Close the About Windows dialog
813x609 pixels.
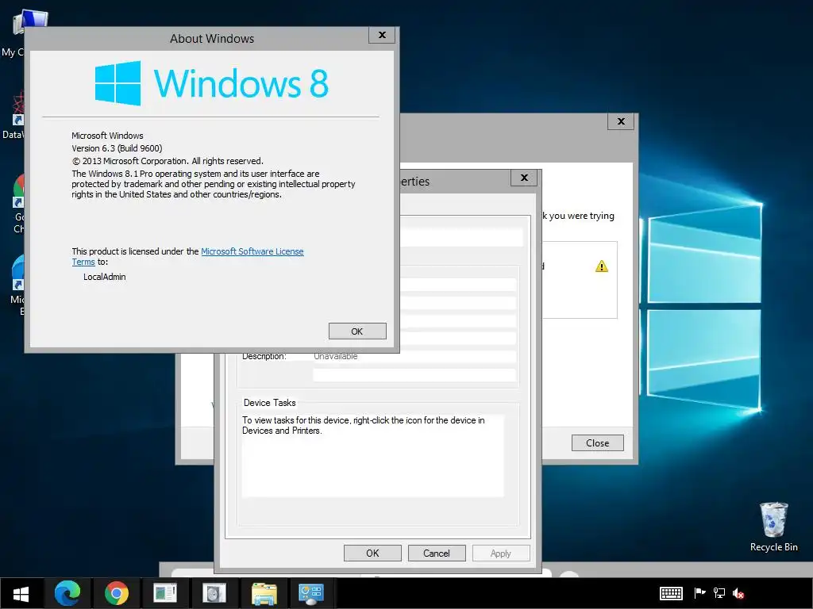[x=382, y=35]
